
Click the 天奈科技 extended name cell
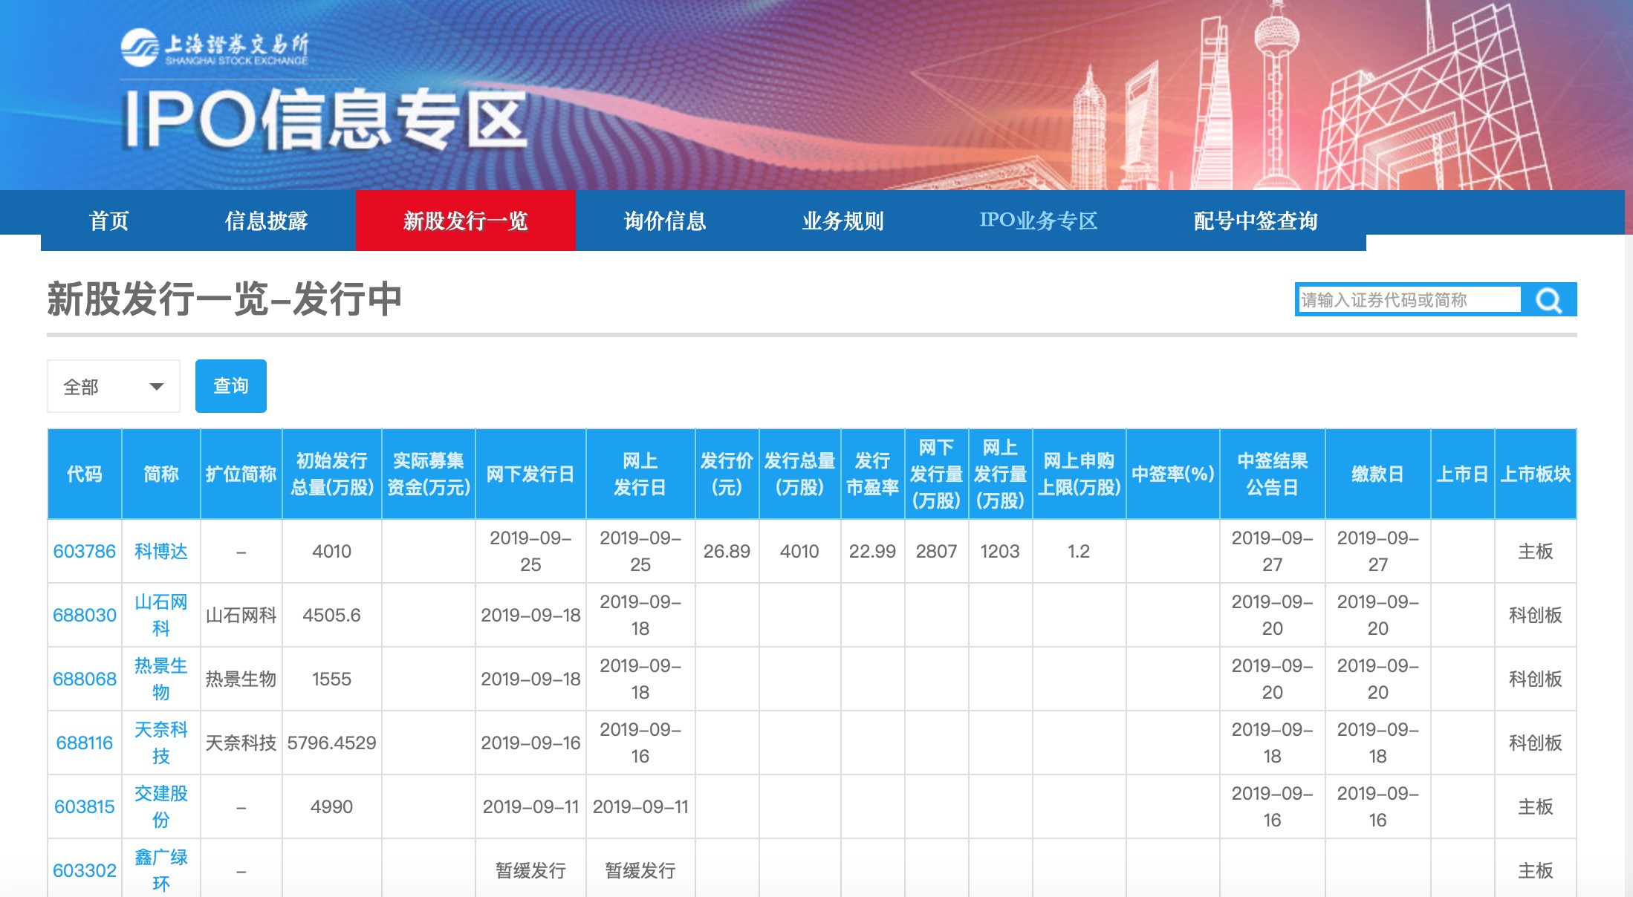click(241, 743)
